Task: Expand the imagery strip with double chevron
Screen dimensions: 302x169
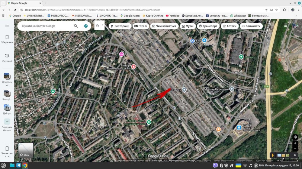Action: (295, 155)
